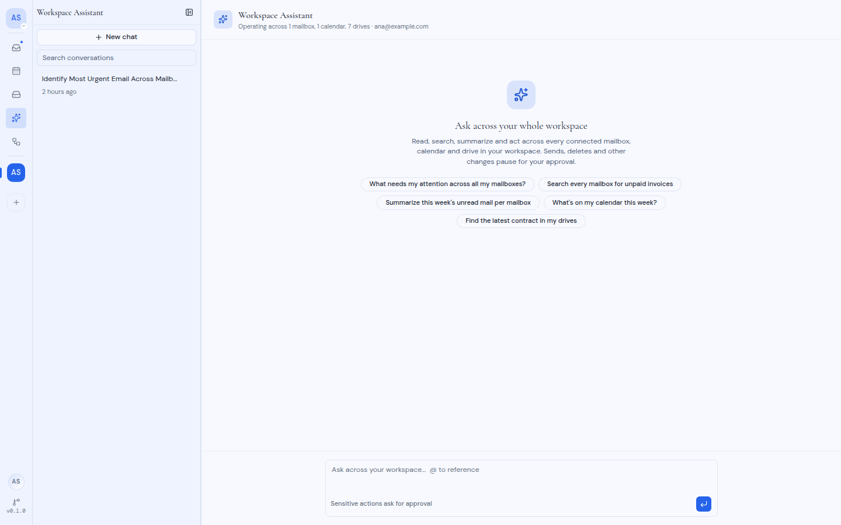Image resolution: width=841 pixels, height=525 pixels.
Task: Add a new account with the plus icon
Action: 16,202
